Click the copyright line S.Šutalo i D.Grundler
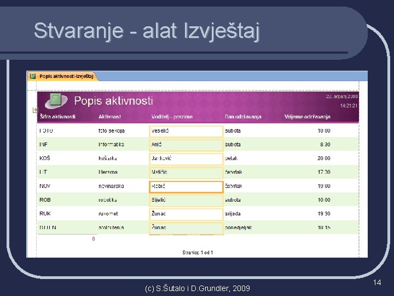The image size is (394, 296). point(197,288)
